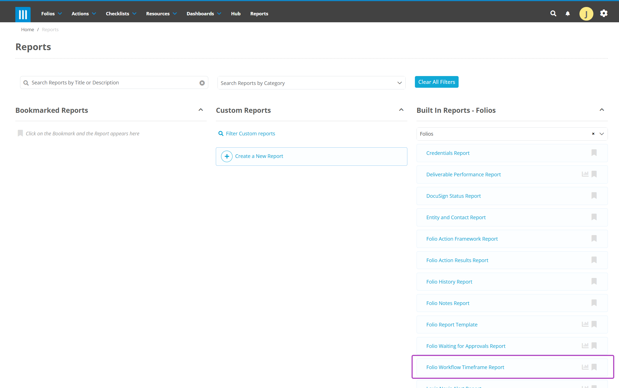Viewport: 619px width, 388px height.
Task: Bookmark the Folio Waiting for Approvals Report
Action: [594, 346]
